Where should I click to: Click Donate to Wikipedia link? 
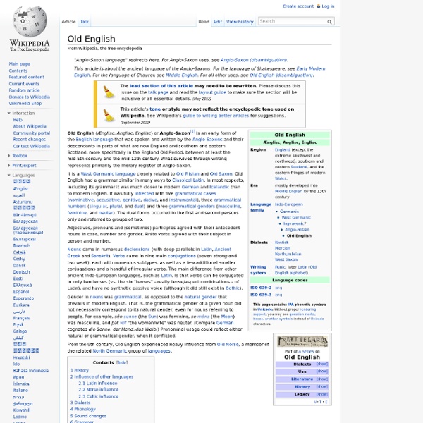(30, 97)
